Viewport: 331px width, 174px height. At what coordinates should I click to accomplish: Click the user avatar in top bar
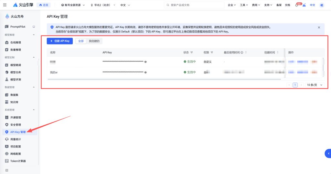[322, 5]
